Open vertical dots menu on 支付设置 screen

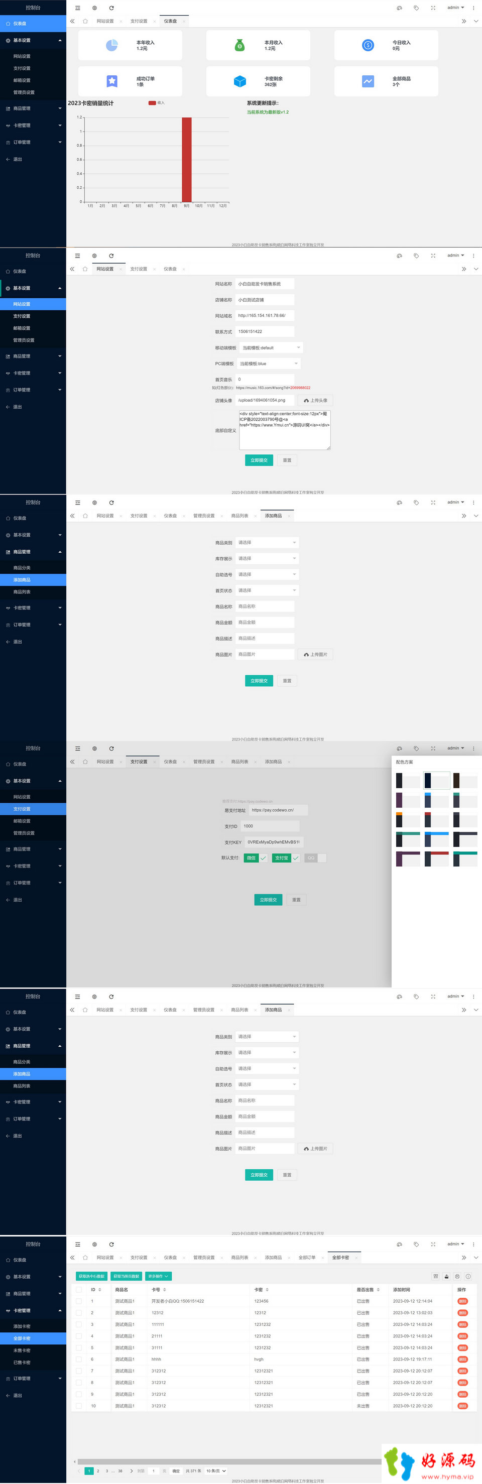(x=473, y=749)
